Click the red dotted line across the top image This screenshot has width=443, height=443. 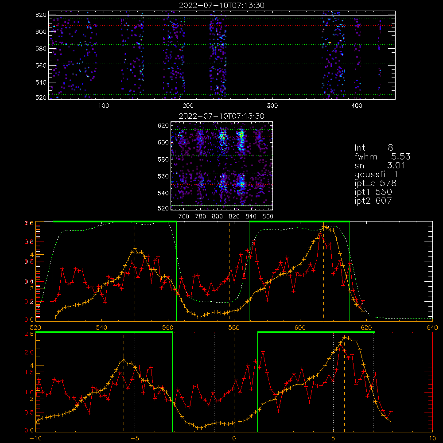point(222,26)
